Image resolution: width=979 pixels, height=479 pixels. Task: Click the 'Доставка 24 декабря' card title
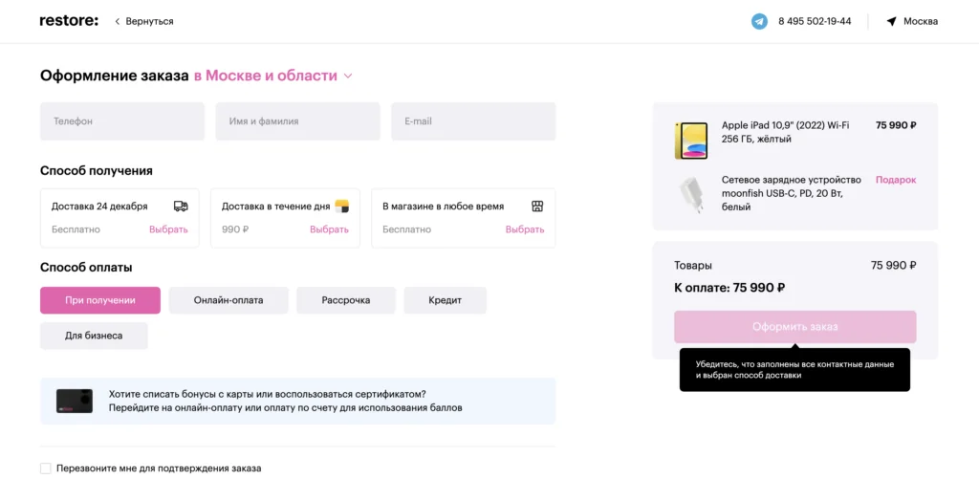click(99, 207)
